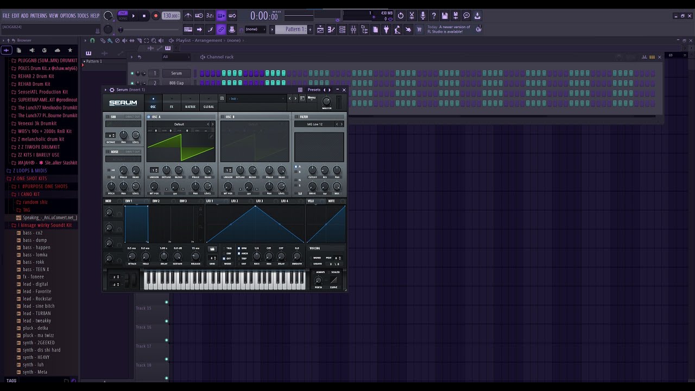The height and width of the screenshot is (391, 695).
Task: Select the browser favorites star icon
Action: coord(70,51)
